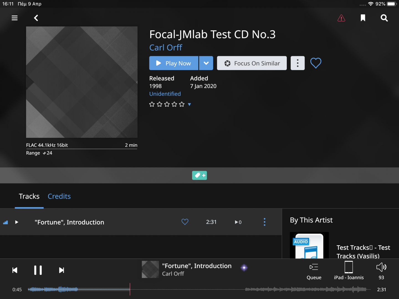399x299 pixels.
Task: Open the red warning alert icon
Action: click(341, 18)
